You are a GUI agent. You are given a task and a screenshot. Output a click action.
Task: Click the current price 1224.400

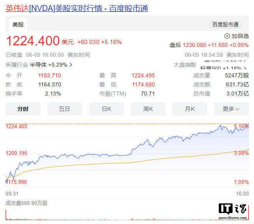coord(33,41)
